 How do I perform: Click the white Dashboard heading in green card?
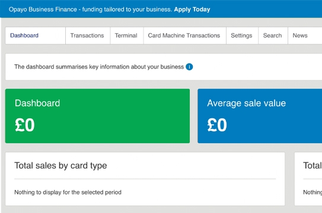tap(37, 103)
